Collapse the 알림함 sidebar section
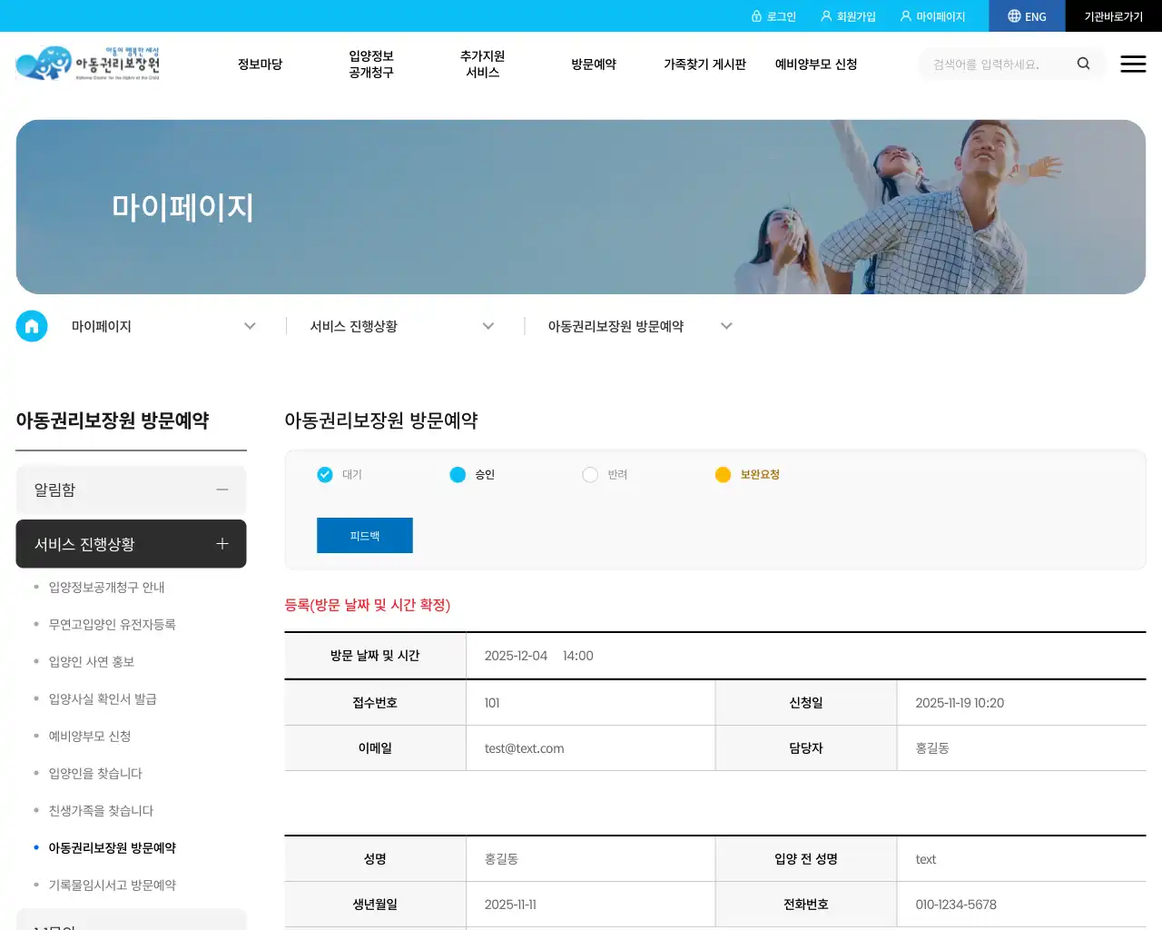Image resolution: width=1162 pixels, height=930 pixels. coord(222,490)
